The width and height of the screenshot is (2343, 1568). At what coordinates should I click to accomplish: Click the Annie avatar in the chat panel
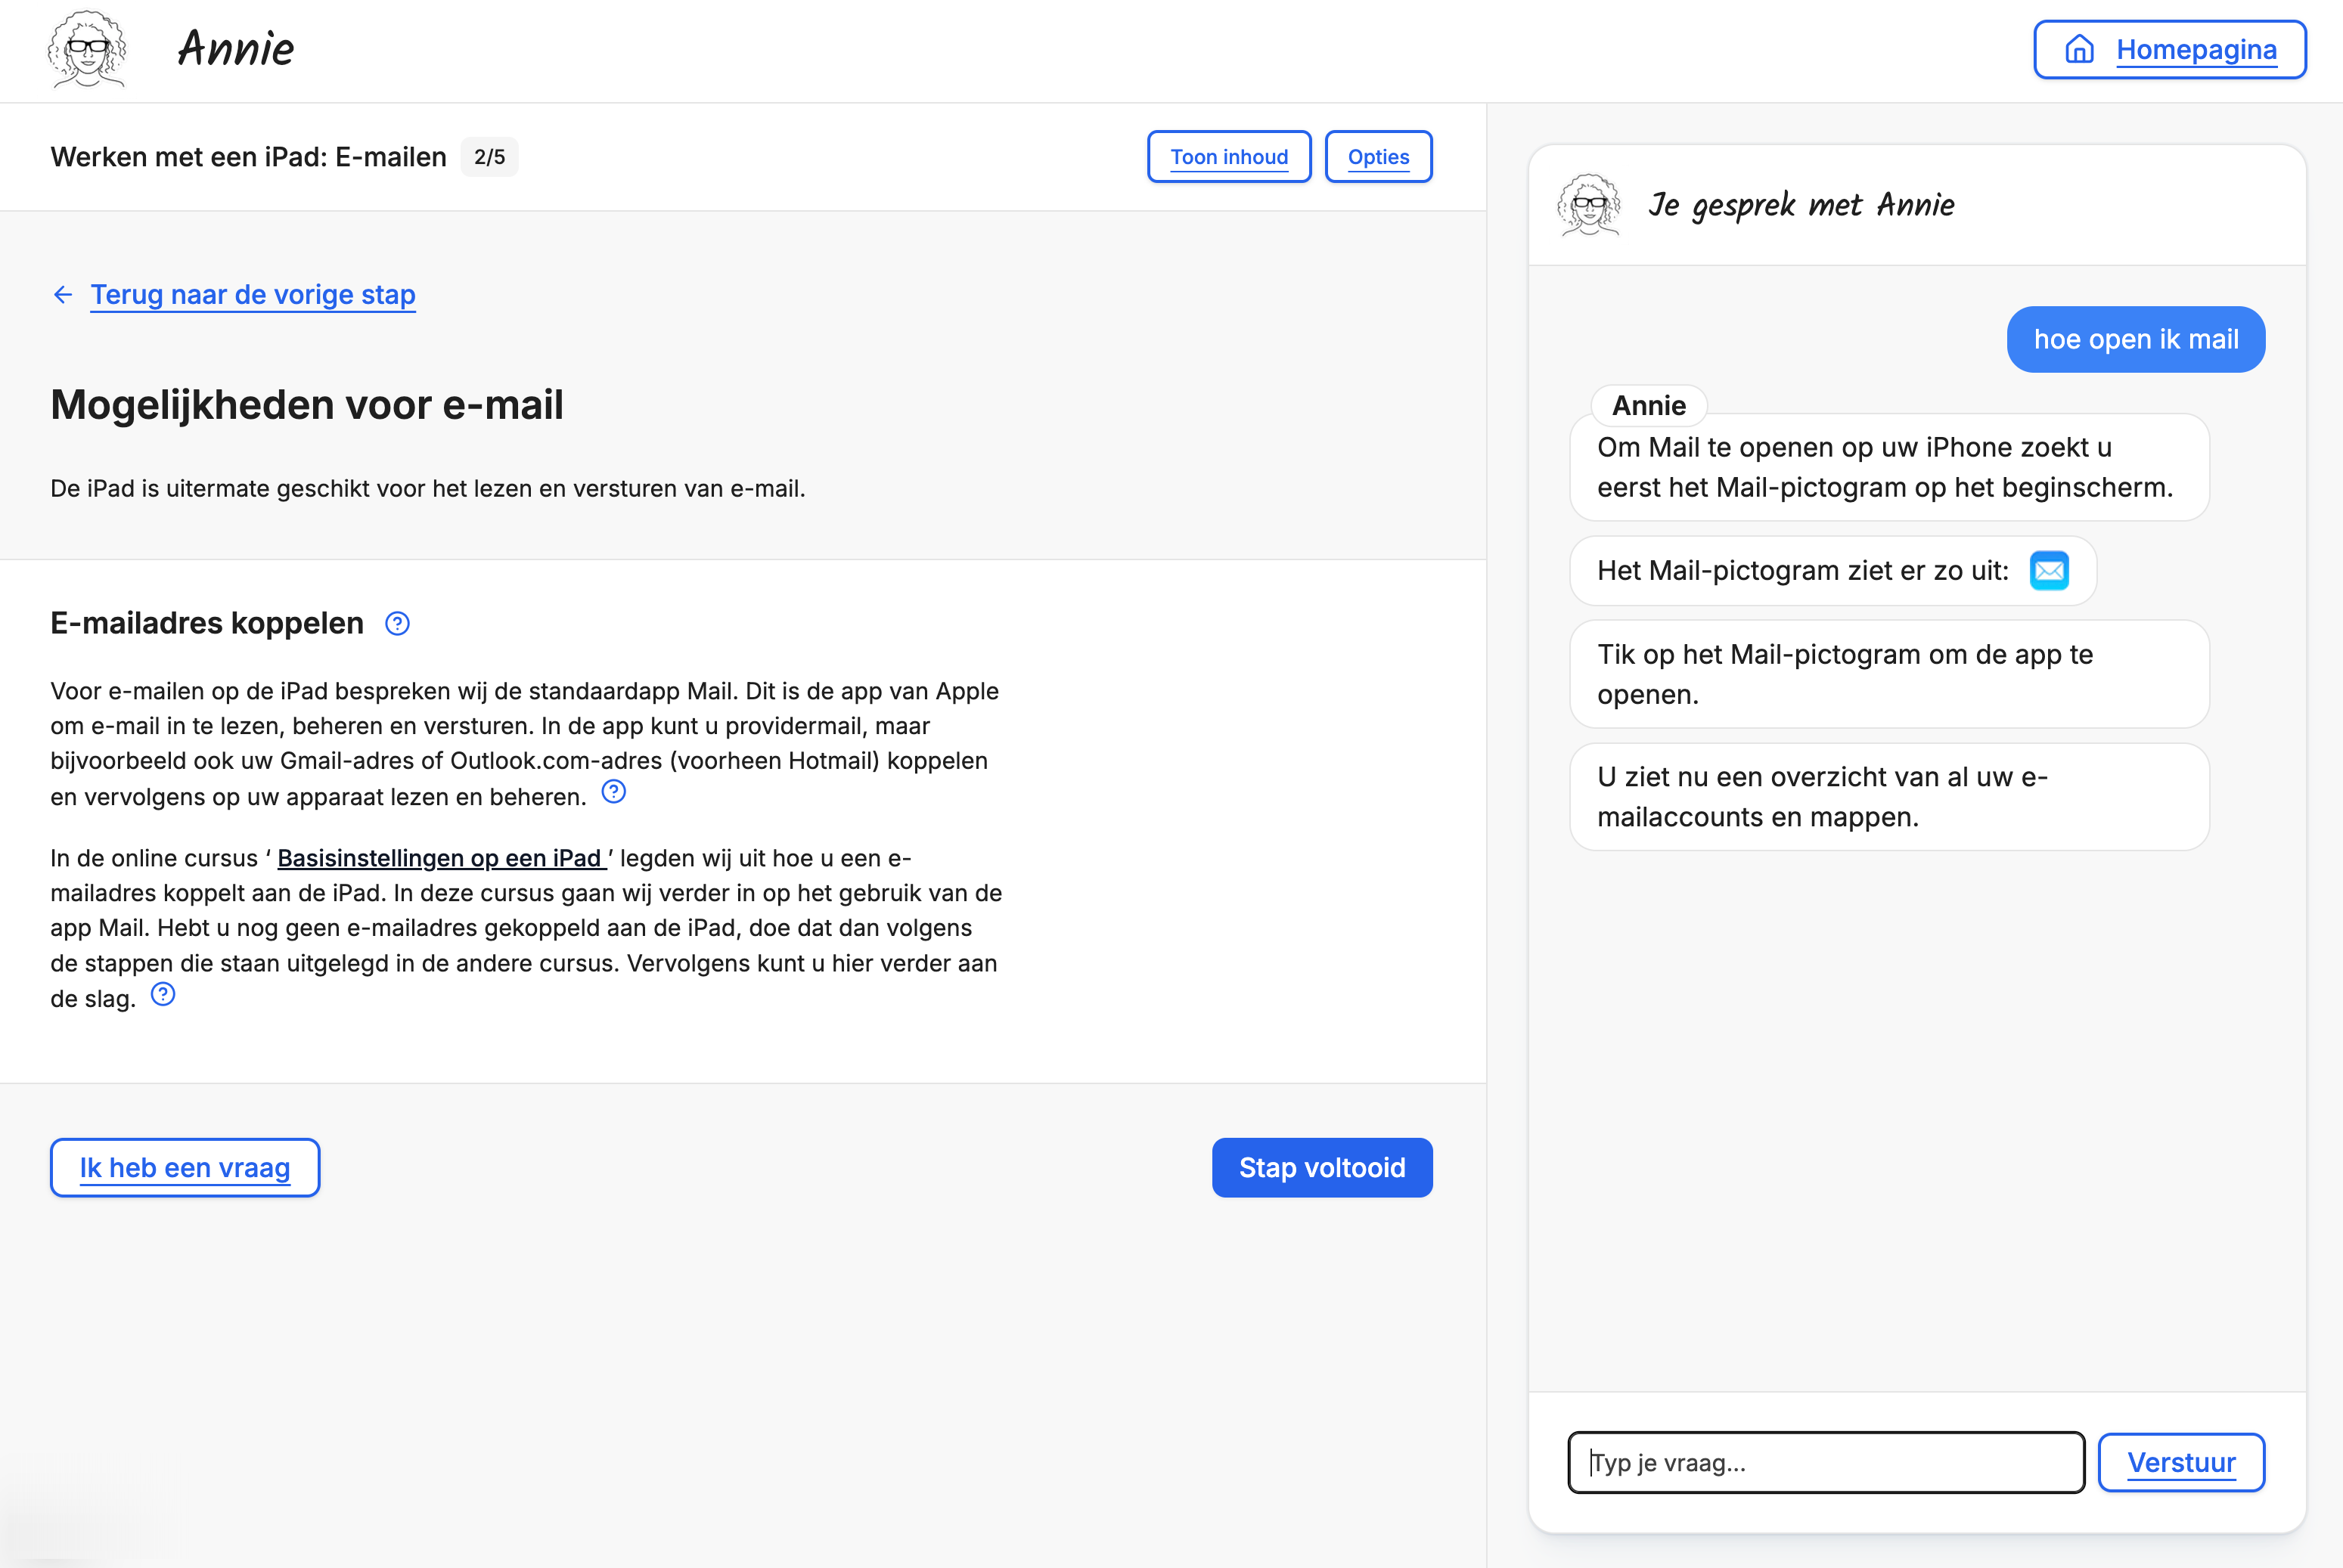(1589, 205)
